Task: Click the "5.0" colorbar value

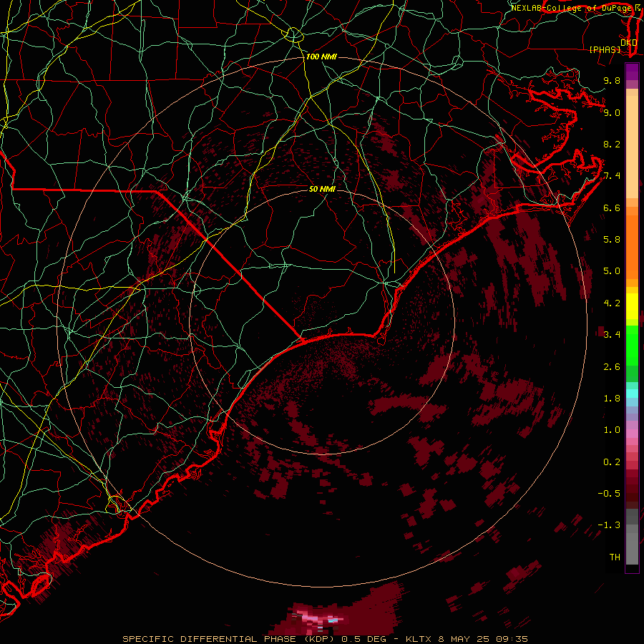Action: (612, 271)
